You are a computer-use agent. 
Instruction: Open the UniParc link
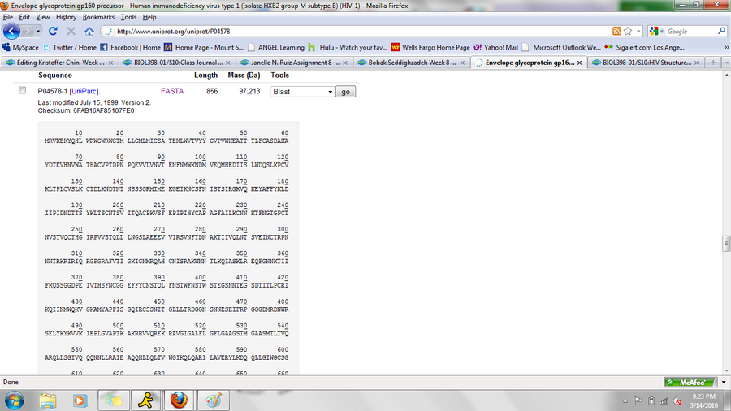(x=84, y=91)
